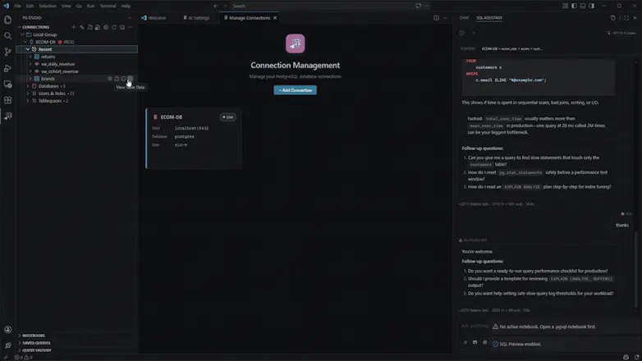Expand the Users & Roles node
642x361 pixels.
(x=28, y=94)
